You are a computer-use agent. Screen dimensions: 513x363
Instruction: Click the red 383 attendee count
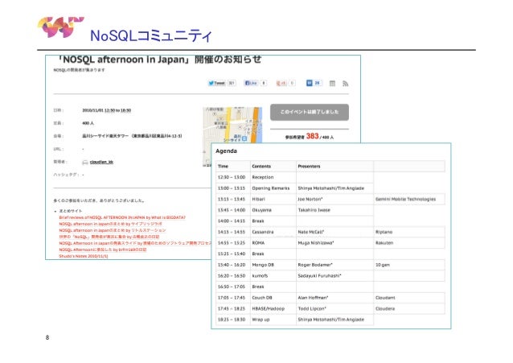point(312,136)
